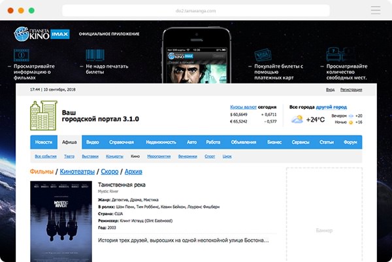Click the green window control dot
Image resolution: width=392 pixels, height=262 pixels.
click(31, 10)
